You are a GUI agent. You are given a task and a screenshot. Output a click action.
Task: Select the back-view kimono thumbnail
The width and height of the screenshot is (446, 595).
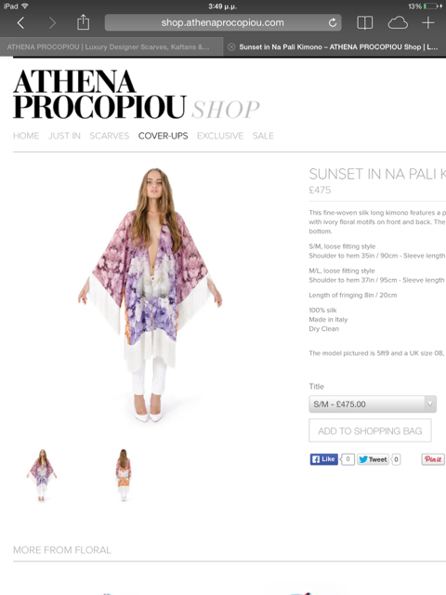click(x=124, y=475)
